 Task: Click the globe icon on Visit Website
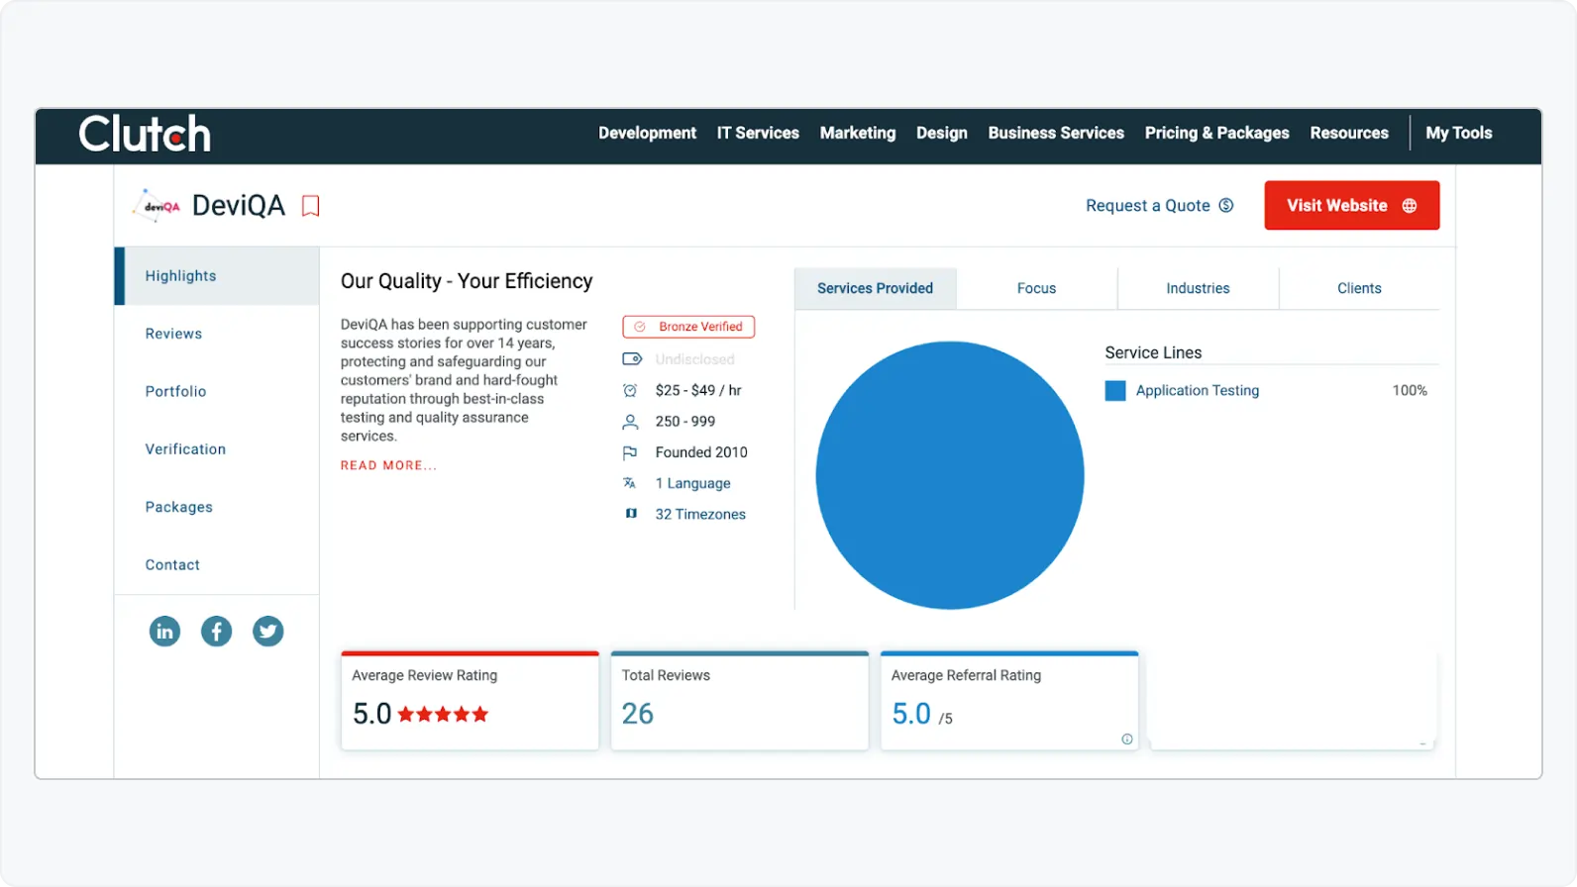[x=1409, y=206]
